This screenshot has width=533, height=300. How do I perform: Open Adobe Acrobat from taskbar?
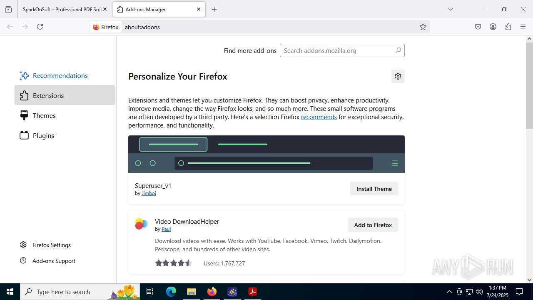pyautogui.click(x=252, y=292)
